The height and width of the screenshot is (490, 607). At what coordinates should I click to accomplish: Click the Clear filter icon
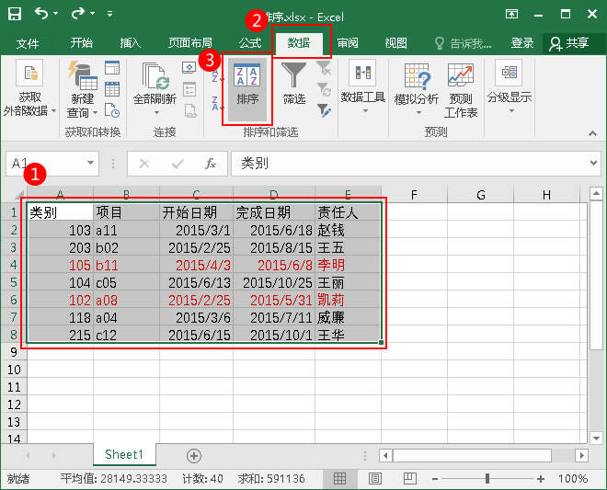(x=324, y=68)
